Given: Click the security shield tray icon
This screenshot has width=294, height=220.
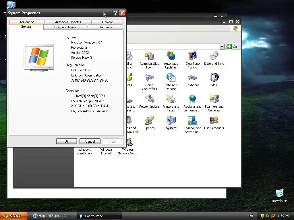Looking at the screenshot, I should [262, 216].
